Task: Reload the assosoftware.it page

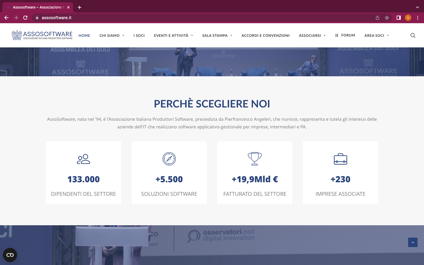Action: pyautogui.click(x=25, y=18)
